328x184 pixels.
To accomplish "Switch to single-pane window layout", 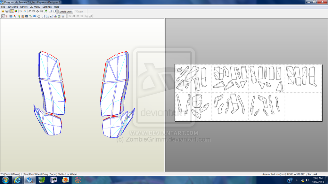I will (54, 11).
